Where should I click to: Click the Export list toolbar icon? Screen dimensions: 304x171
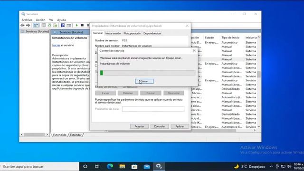(x=55, y=25)
